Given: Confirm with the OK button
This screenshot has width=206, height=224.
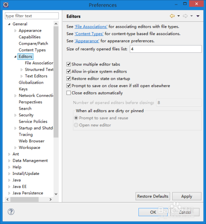Looking at the screenshot, I should coord(153,212).
